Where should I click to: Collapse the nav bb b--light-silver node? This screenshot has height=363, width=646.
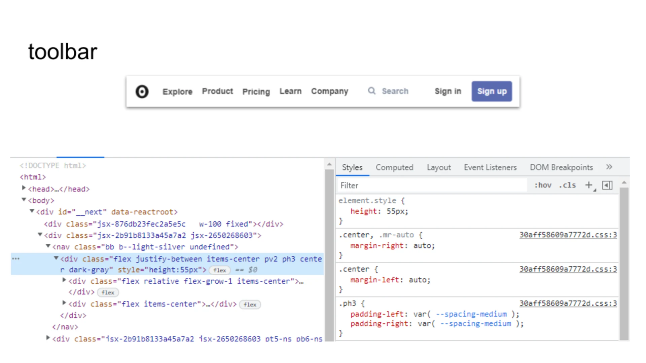48,246
